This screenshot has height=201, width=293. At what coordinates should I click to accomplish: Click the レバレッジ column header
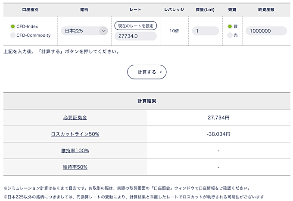pos(174,9)
